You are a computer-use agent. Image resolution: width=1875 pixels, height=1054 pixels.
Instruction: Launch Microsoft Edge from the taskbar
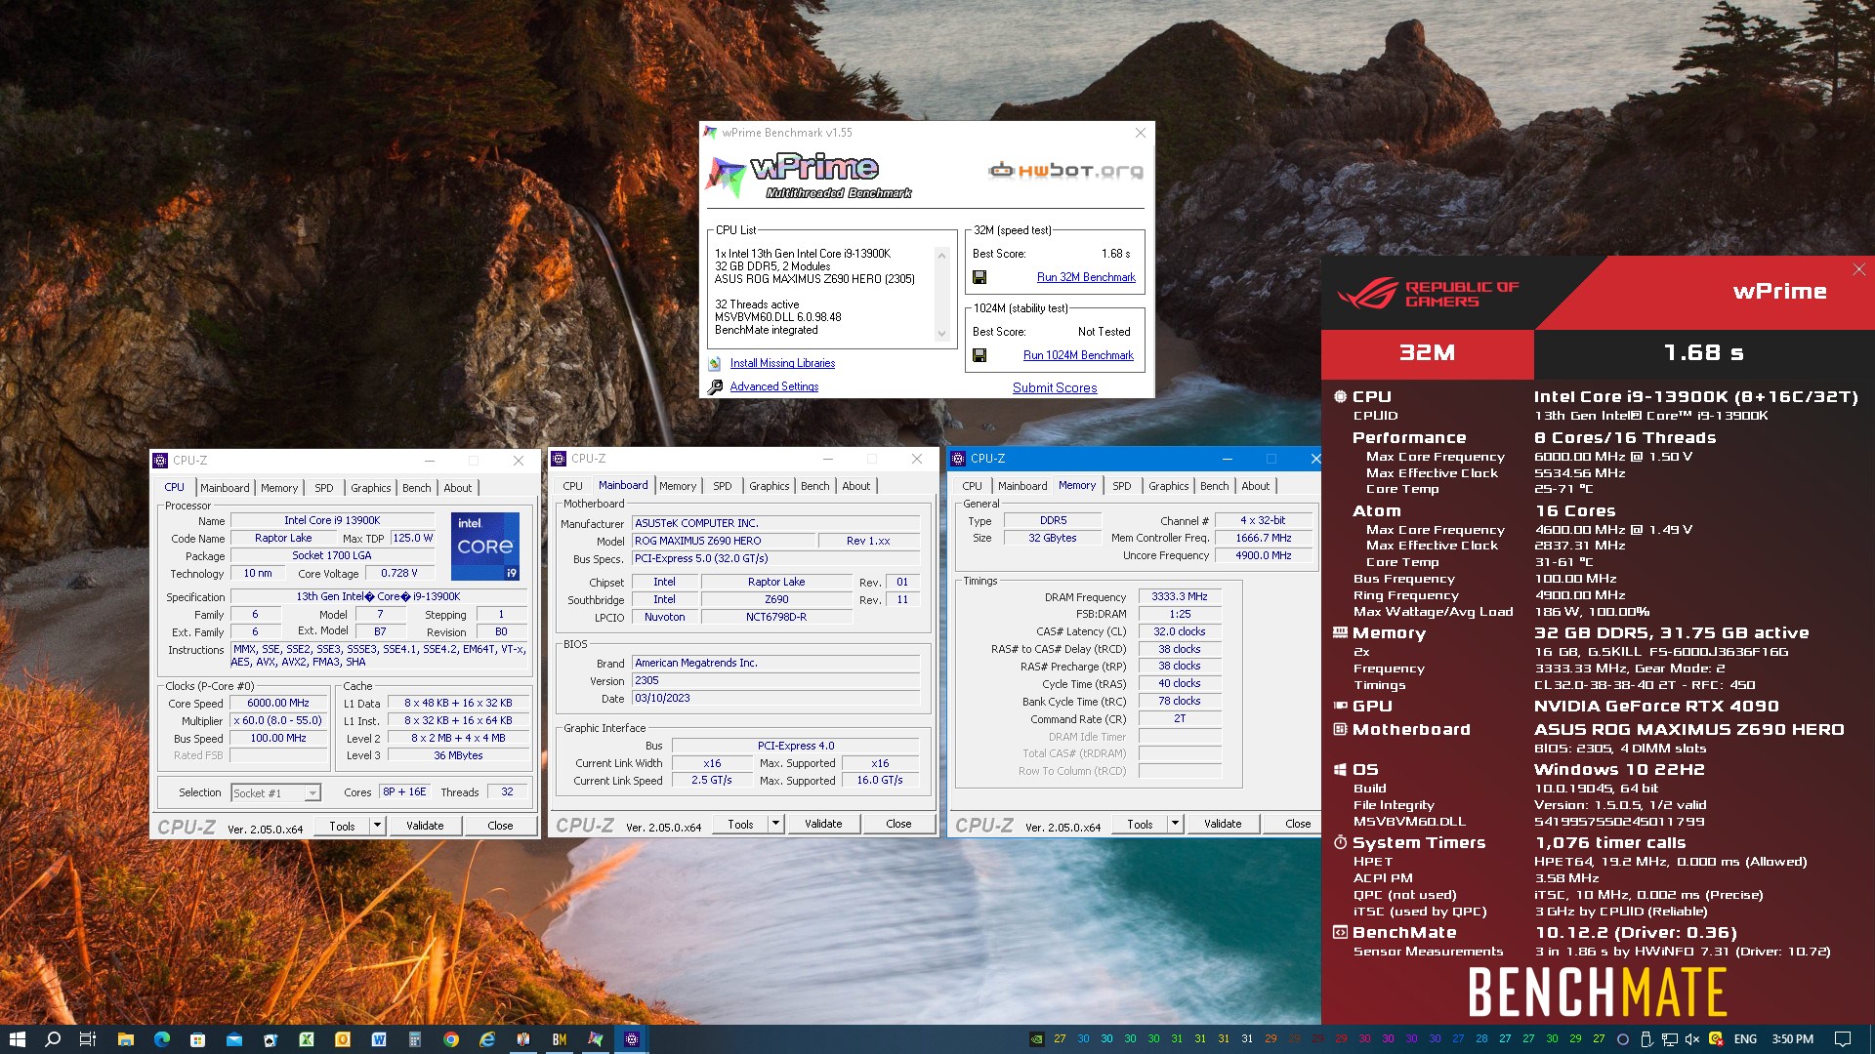(161, 1039)
